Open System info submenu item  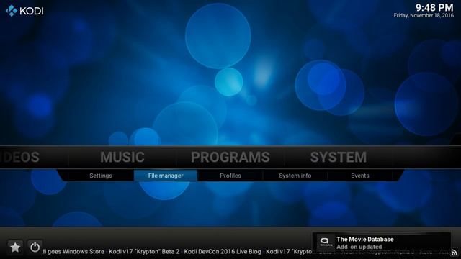[x=295, y=176]
